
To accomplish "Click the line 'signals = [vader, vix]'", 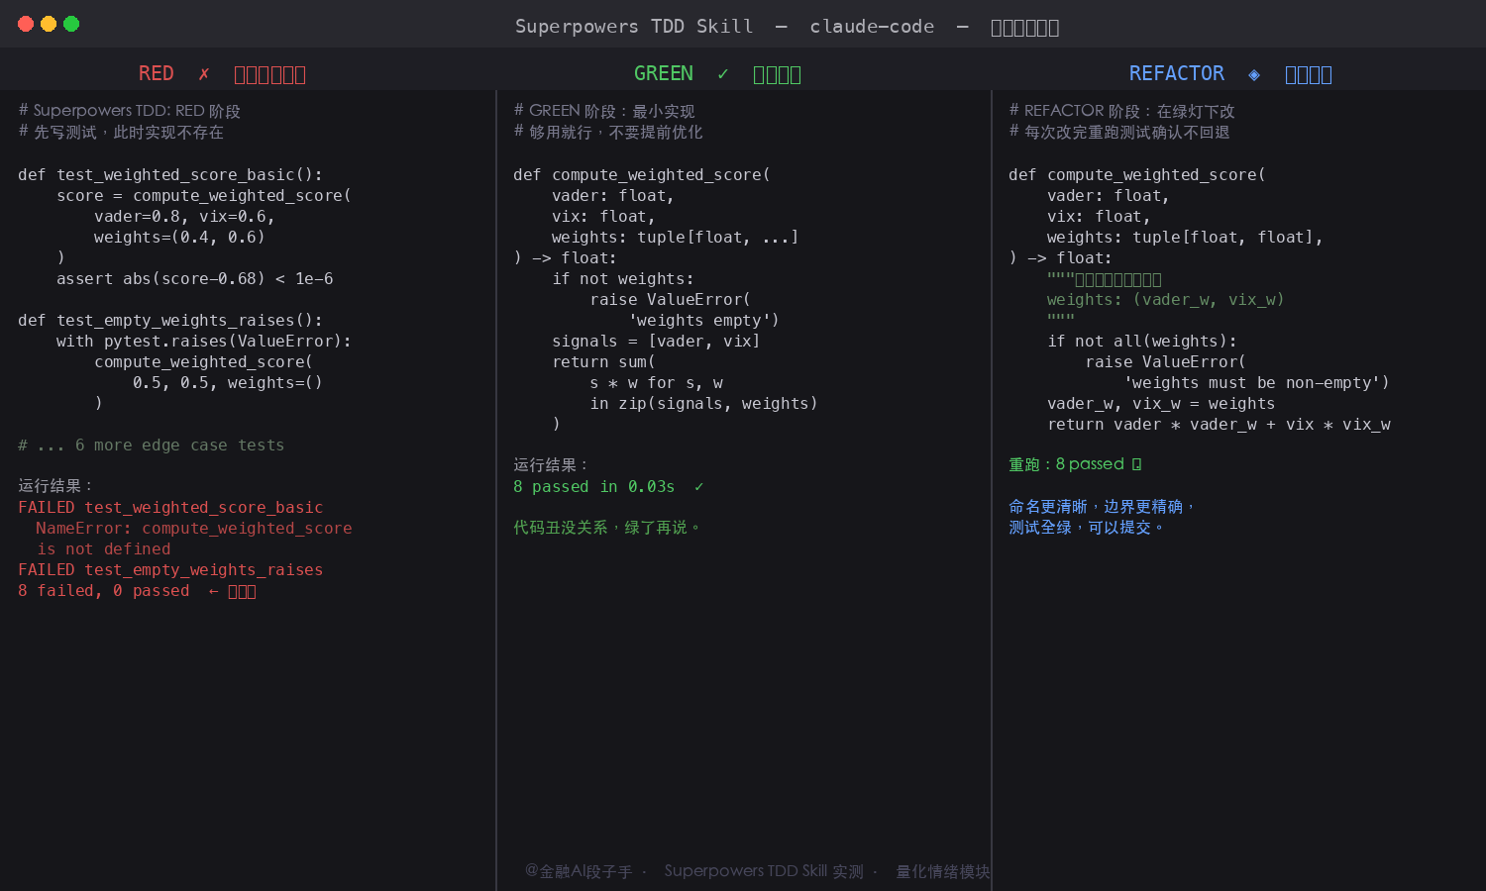I will point(656,342).
